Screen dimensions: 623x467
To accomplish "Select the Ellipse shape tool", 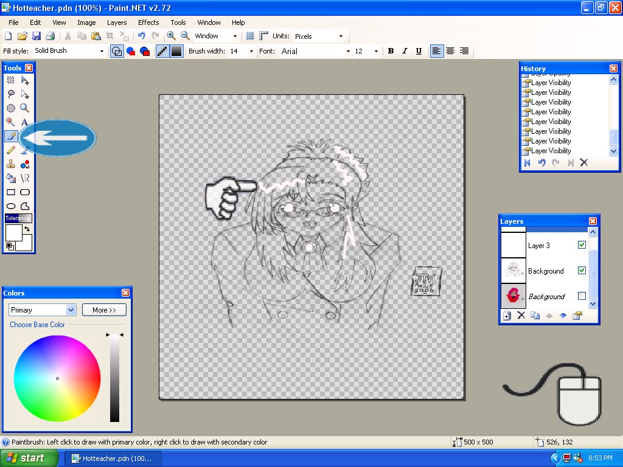I will click(x=11, y=206).
